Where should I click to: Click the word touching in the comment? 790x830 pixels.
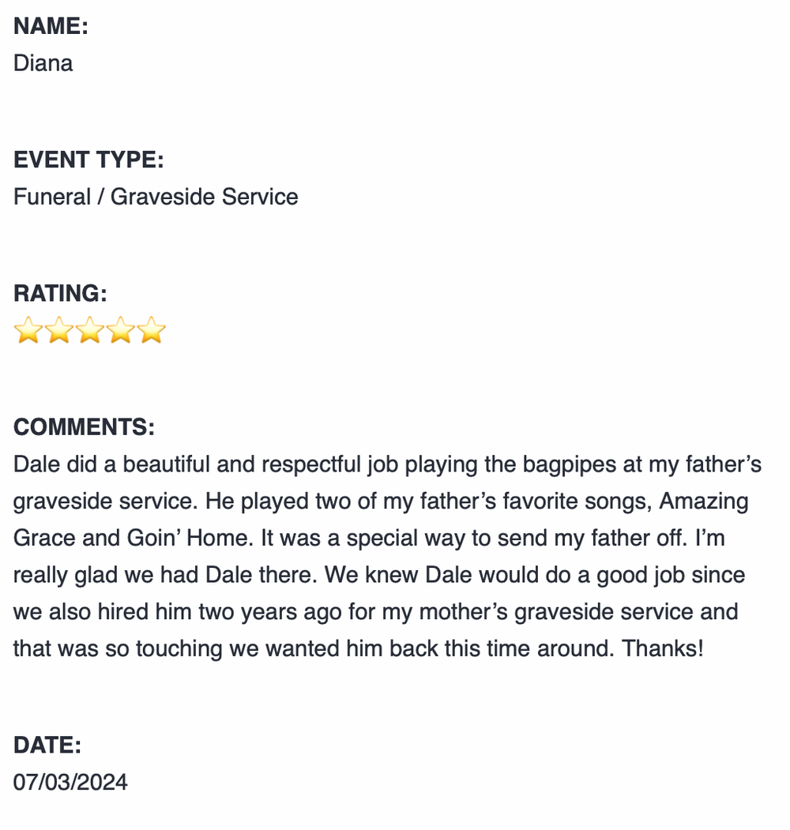tap(179, 649)
